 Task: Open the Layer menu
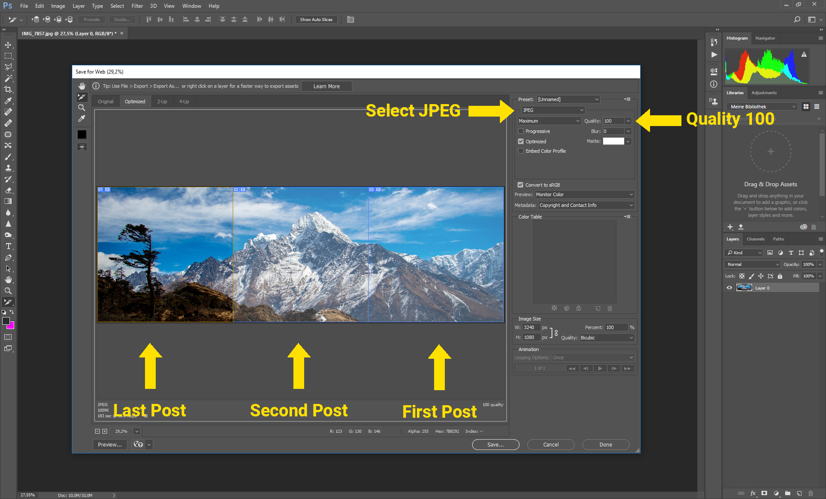point(78,6)
